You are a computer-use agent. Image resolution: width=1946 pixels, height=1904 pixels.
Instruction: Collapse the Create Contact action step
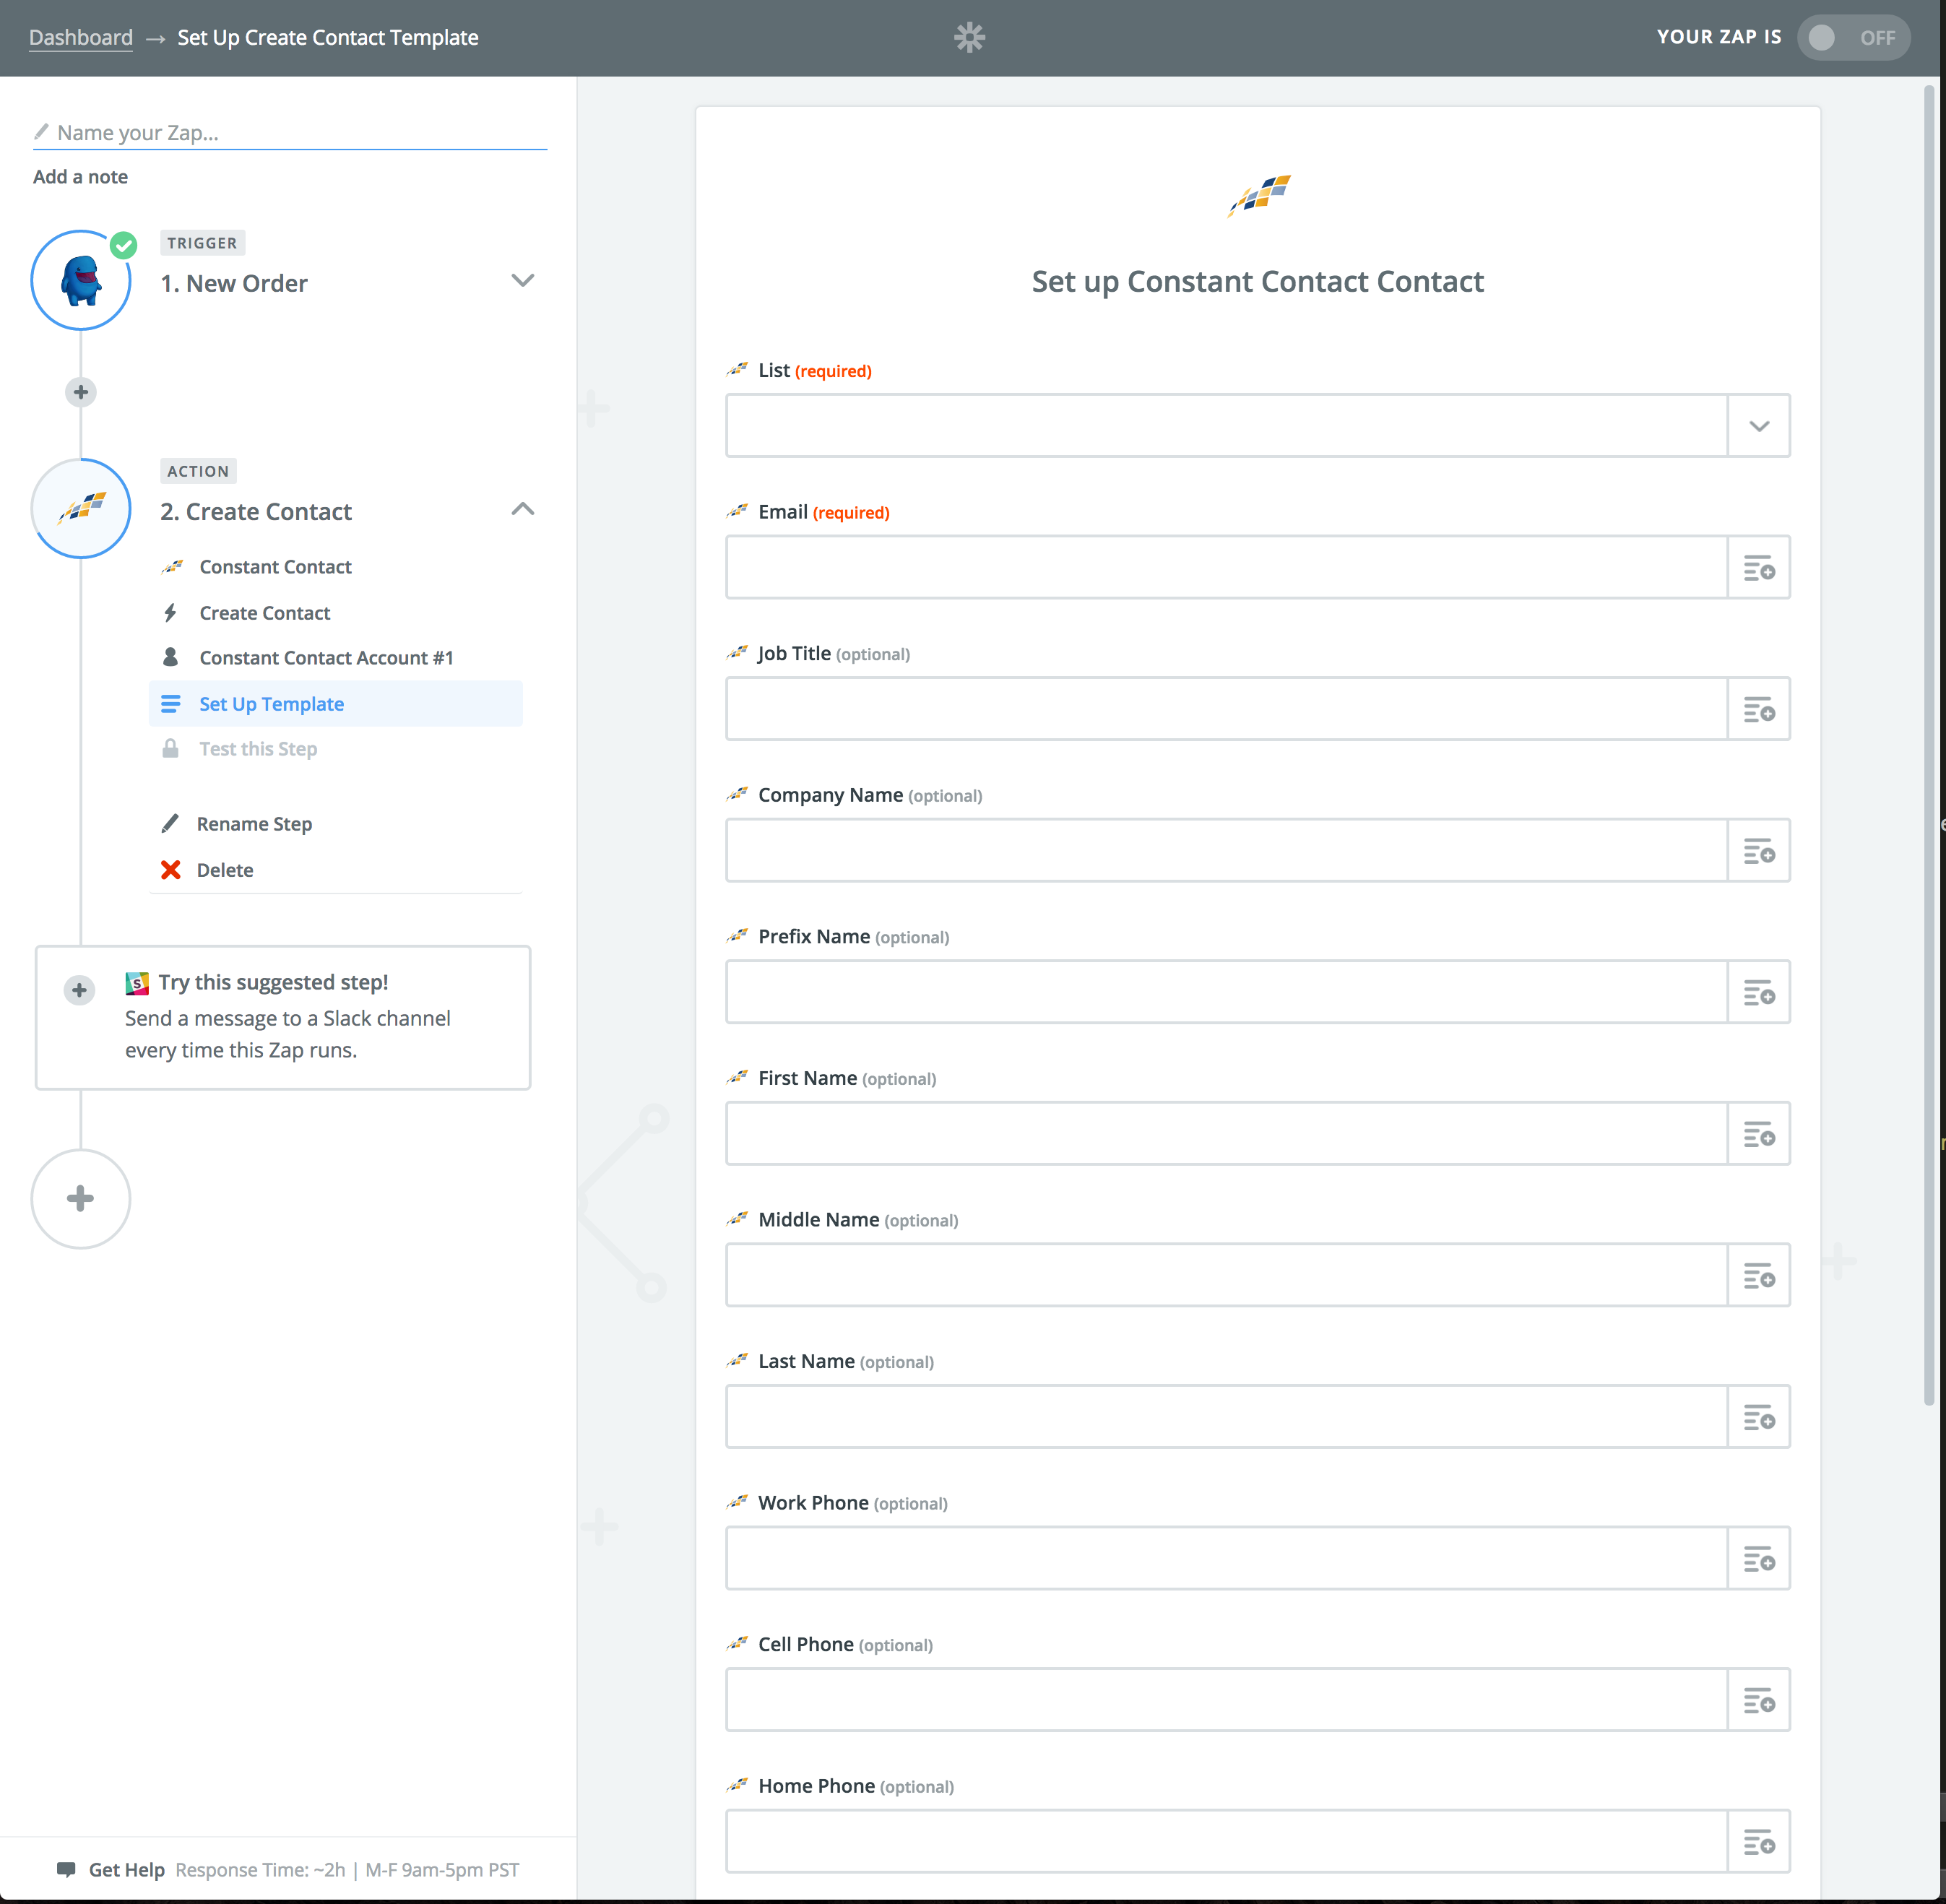coord(523,509)
